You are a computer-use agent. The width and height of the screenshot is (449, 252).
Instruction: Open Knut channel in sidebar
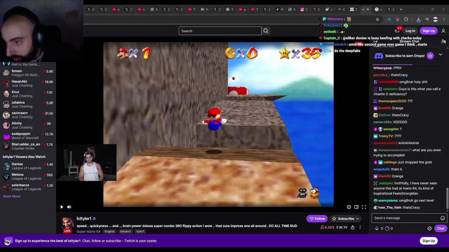28,94
